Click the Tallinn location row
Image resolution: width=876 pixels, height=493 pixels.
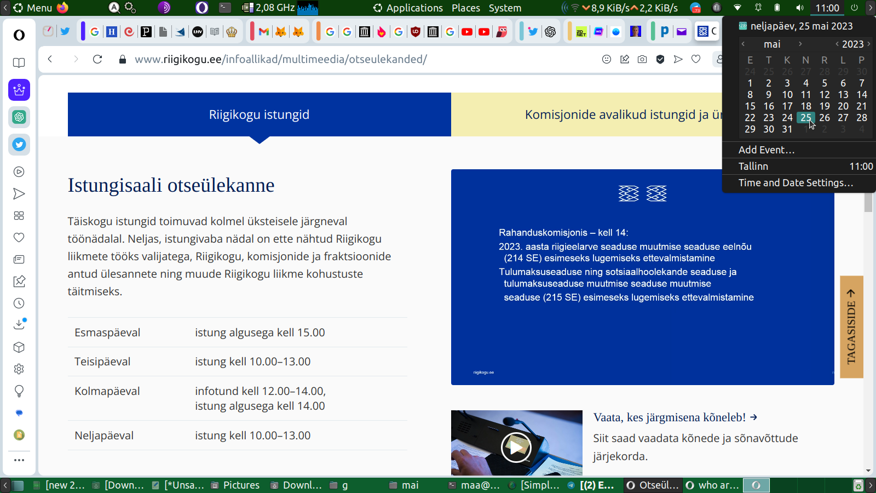(x=799, y=167)
